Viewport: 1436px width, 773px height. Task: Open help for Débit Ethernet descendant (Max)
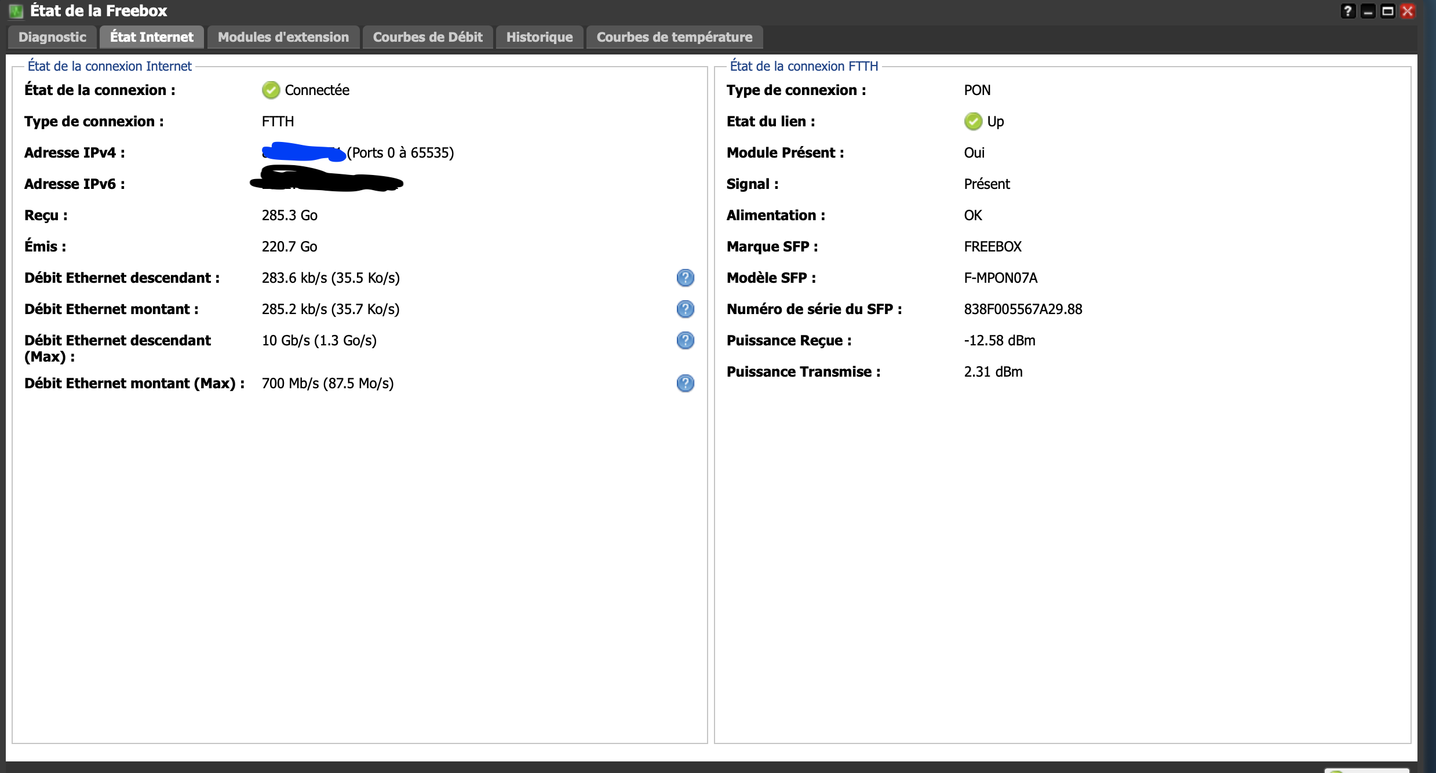pos(685,341)
